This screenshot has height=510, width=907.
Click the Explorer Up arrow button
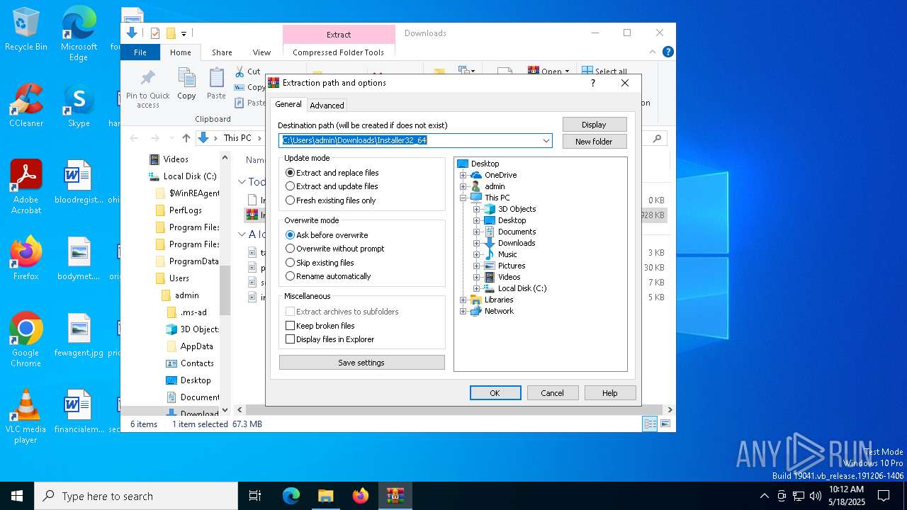[186, 138]
